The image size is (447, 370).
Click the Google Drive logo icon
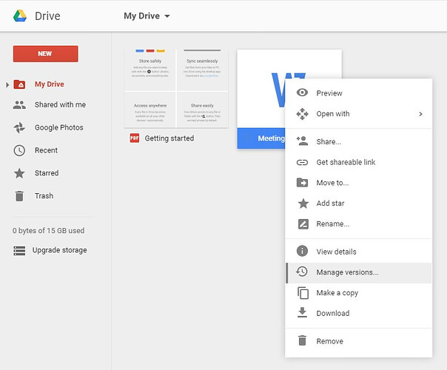20,16
